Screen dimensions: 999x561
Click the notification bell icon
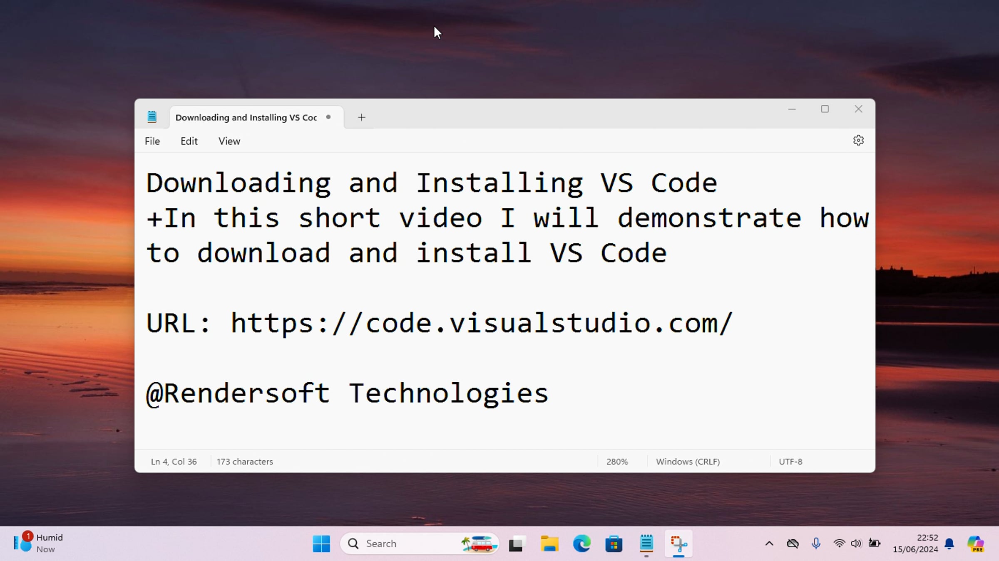point(949,544)
